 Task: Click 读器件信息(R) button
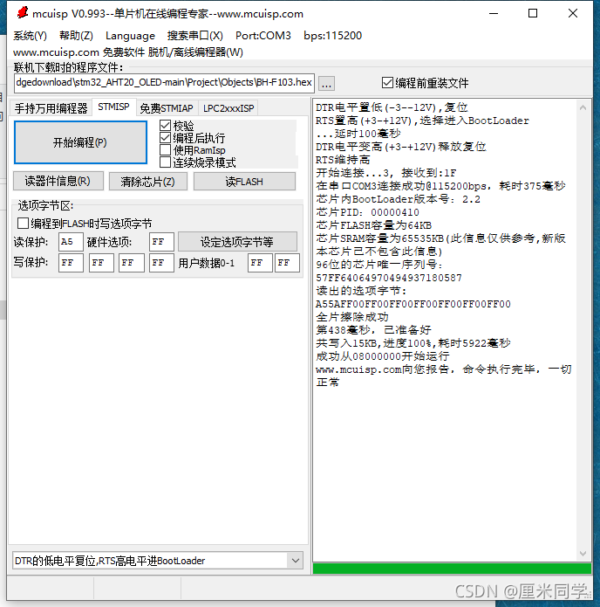(x=58, y=181)
